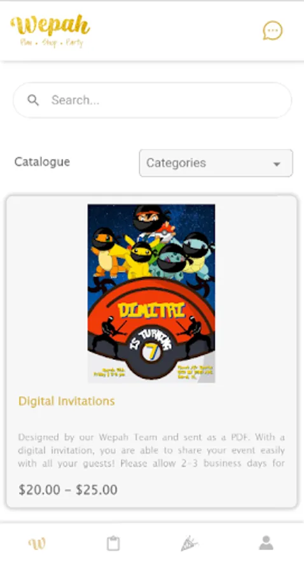Open the party popper tab icon

pyautogui.click(x=190, y=544)
